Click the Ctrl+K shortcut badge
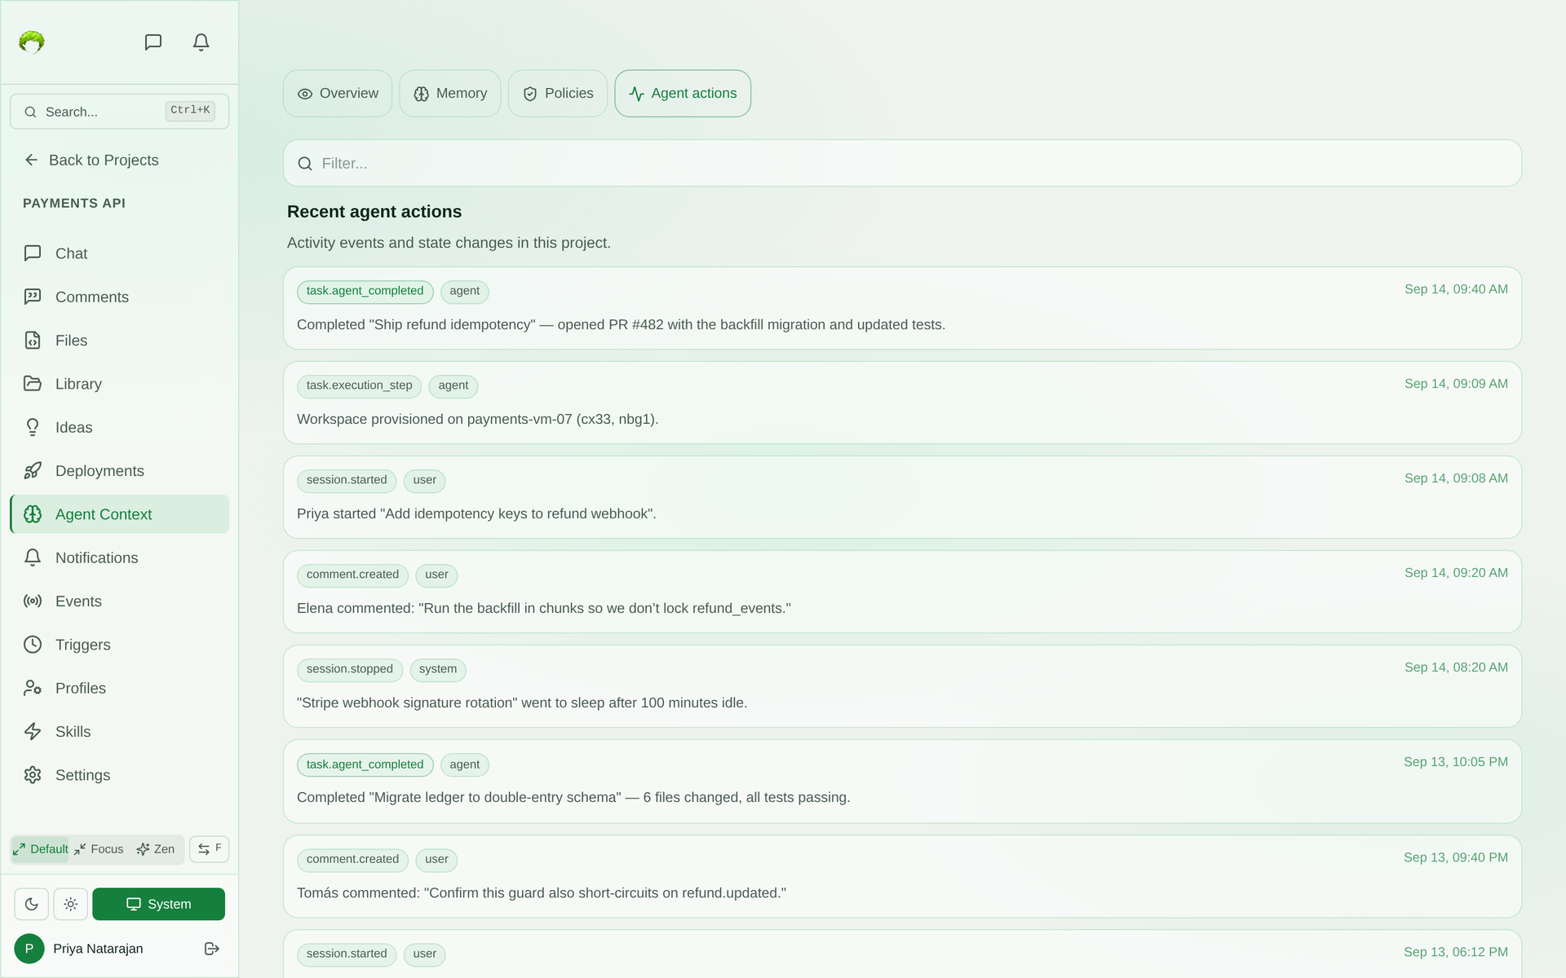 pyautogui.click(x=190, y=110)
